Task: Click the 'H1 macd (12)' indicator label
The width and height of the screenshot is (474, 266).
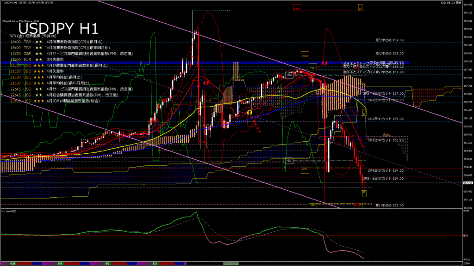Action: 10,212
